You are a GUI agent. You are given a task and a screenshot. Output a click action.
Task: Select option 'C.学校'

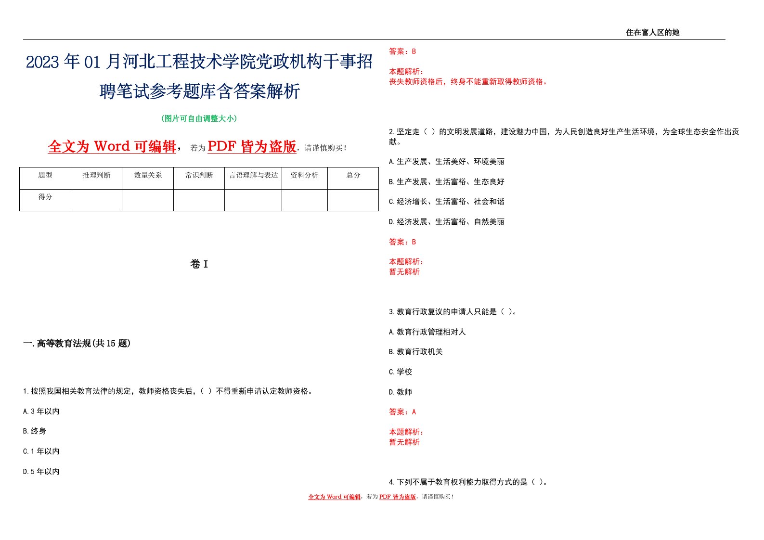(401, 372)
